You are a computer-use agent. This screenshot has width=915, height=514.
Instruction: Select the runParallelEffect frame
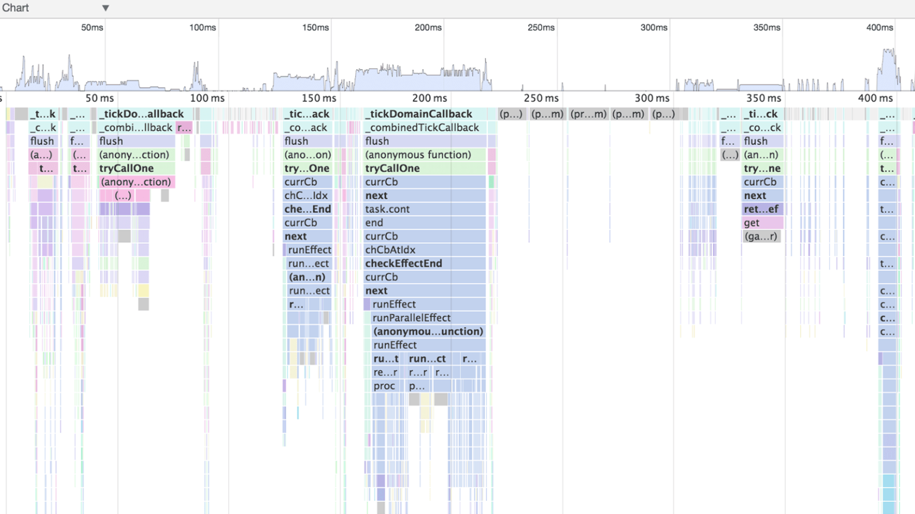click(x=411, y=318)
